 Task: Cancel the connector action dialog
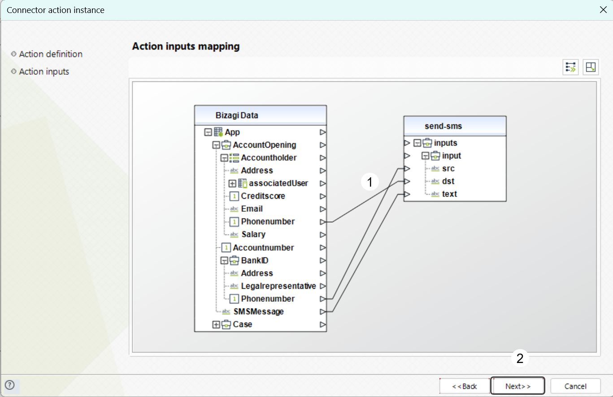[575, 386]
